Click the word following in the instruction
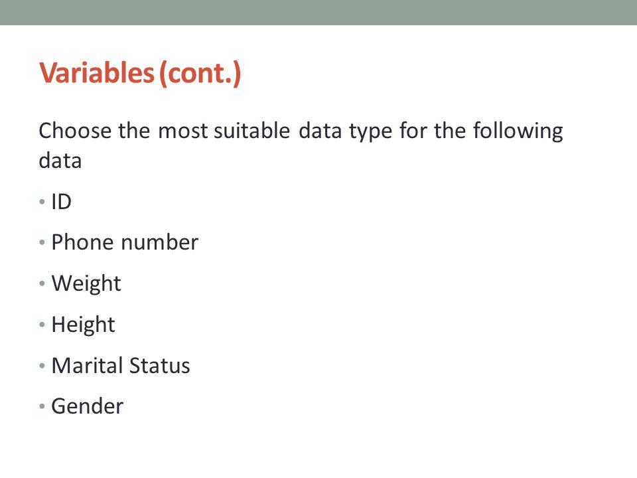Viewport: 637px width, 478px height. (x=518, y=131)
